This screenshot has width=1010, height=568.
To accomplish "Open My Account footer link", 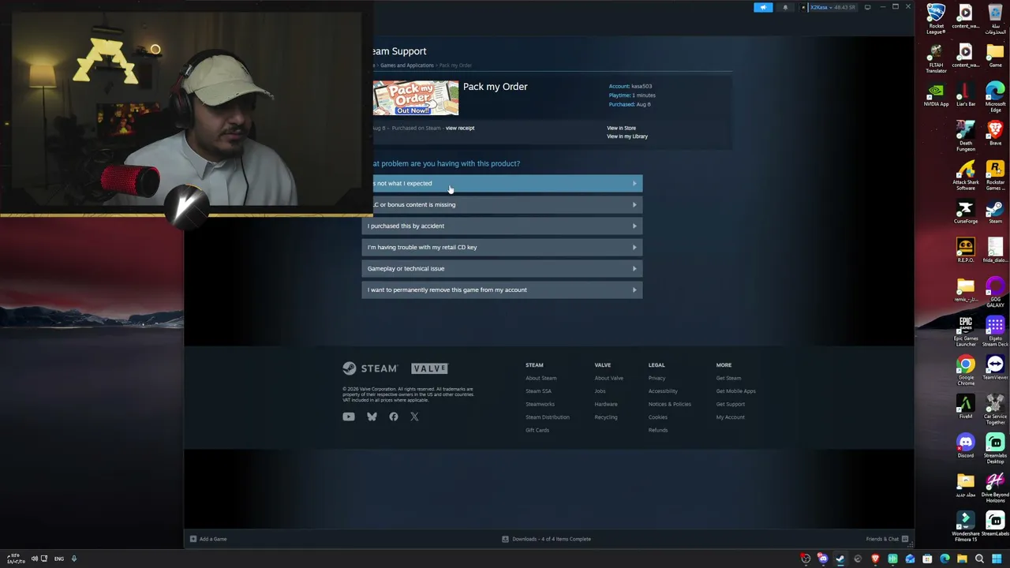I will click(x=731, y=417).
